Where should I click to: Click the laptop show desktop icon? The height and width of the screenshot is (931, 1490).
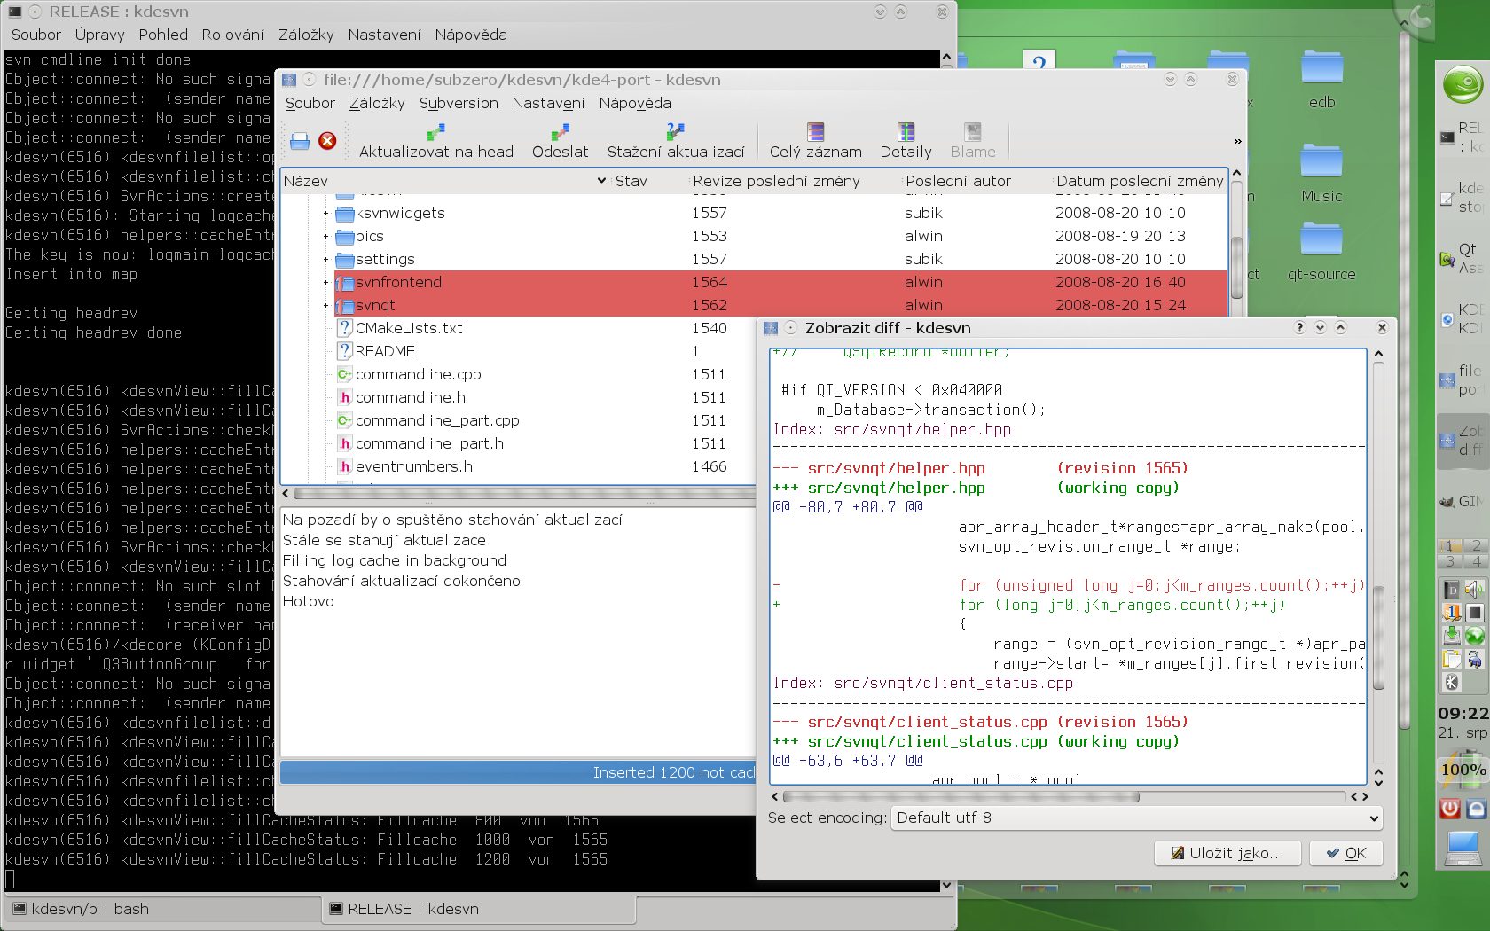pyautogui.click(x=1463, y=849)
